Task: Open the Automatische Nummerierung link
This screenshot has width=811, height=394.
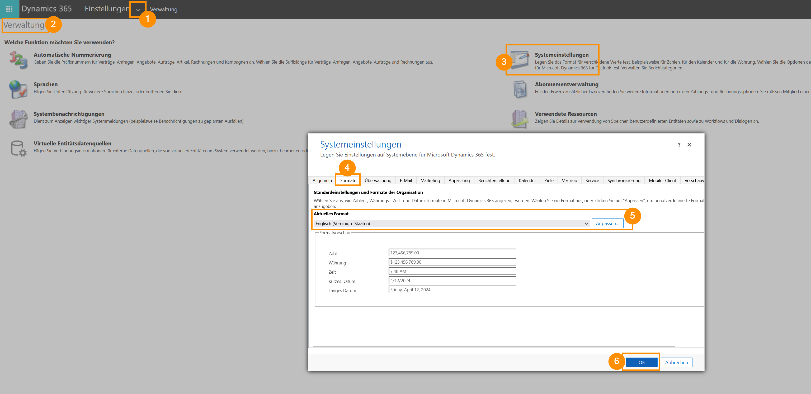Action: click(72, 55)
